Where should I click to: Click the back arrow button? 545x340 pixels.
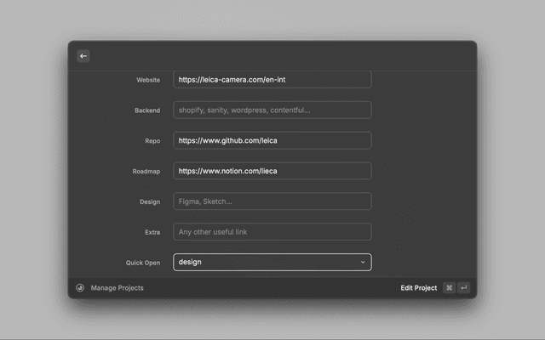tap(83, 56)
